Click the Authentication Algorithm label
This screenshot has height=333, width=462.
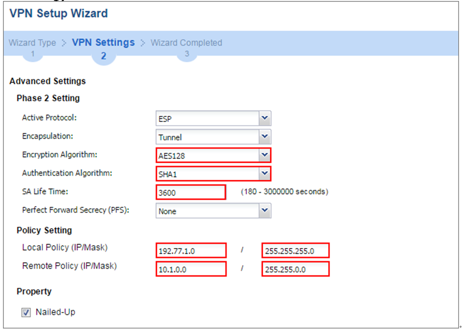coord(67,173)
